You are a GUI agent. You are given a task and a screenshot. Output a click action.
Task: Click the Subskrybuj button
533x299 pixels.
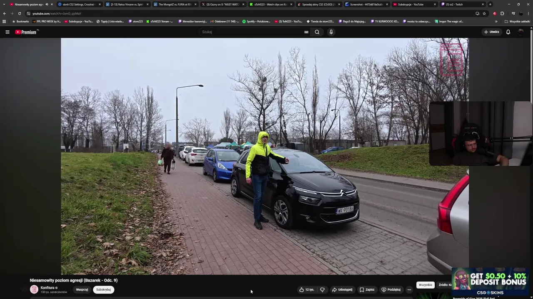pos(103,290)
